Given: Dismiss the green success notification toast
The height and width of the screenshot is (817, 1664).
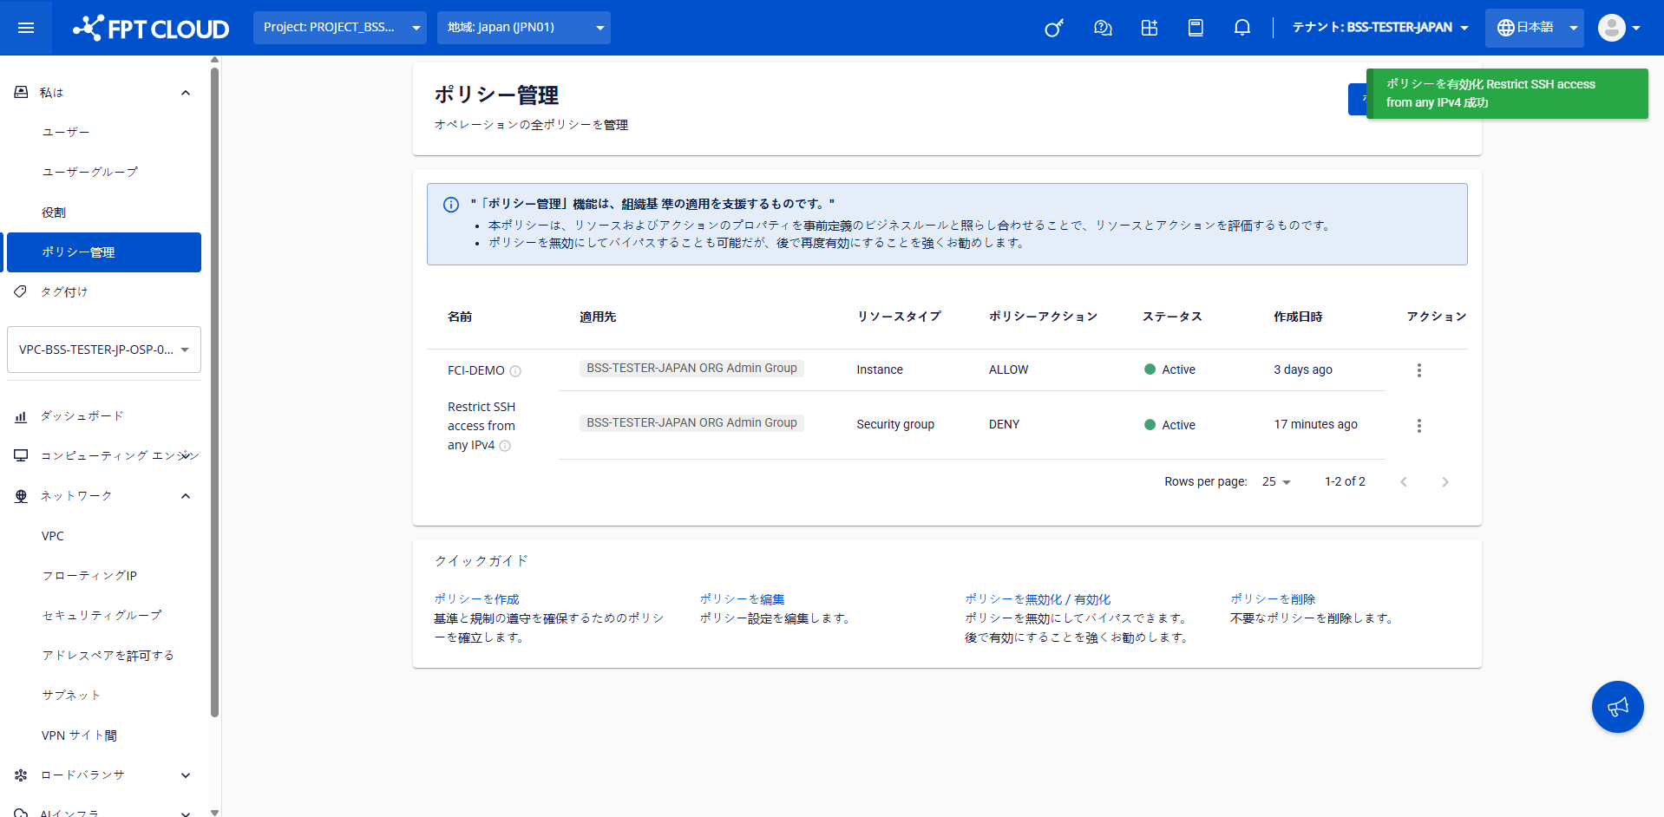Looking at the screenshot, I should click(x=1507, y=94).
